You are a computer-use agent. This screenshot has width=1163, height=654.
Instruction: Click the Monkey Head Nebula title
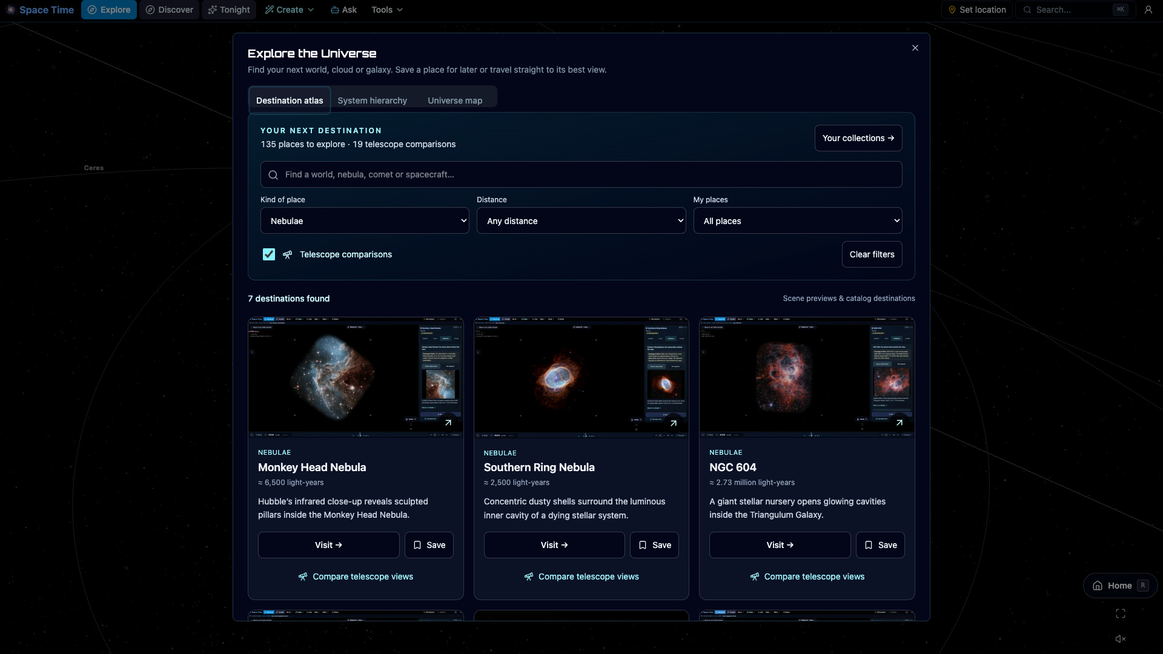point(312,467)
